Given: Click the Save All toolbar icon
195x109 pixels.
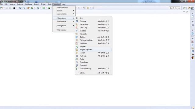Looking at the screenshot, I should tap(10, 8).
